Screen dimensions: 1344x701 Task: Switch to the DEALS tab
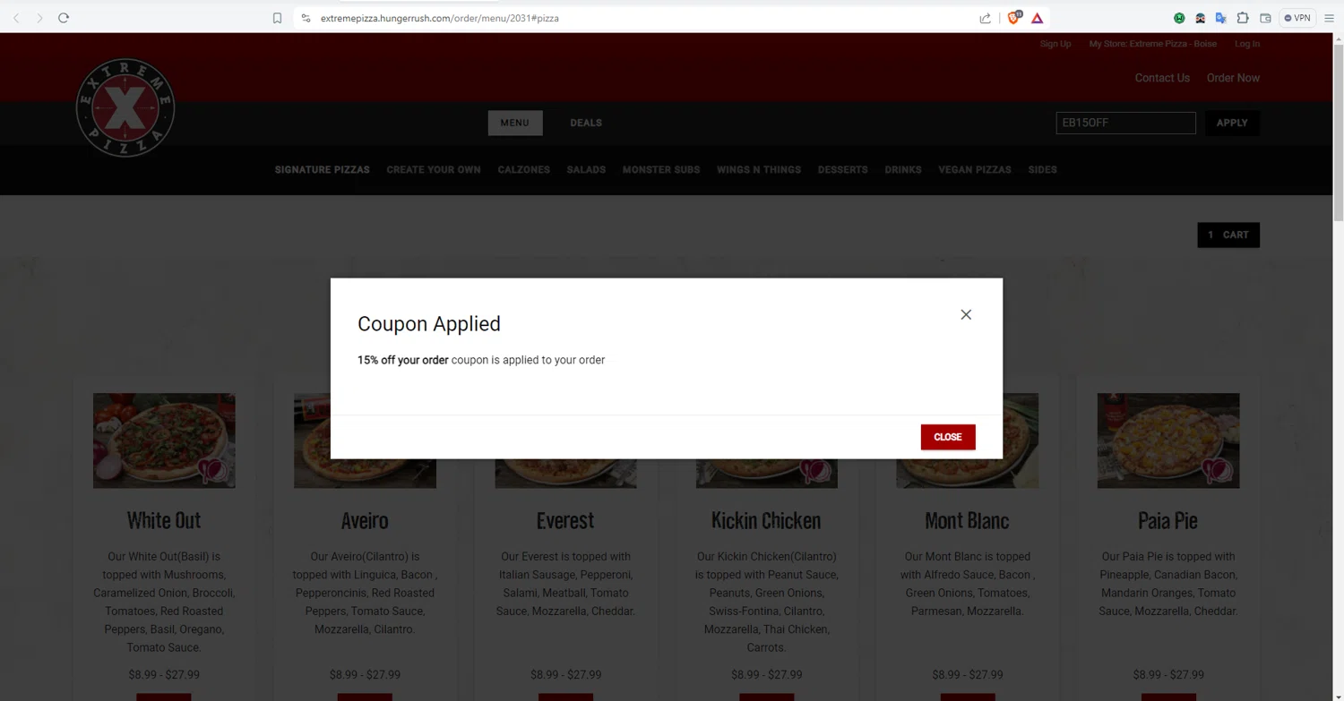point(586,123)
